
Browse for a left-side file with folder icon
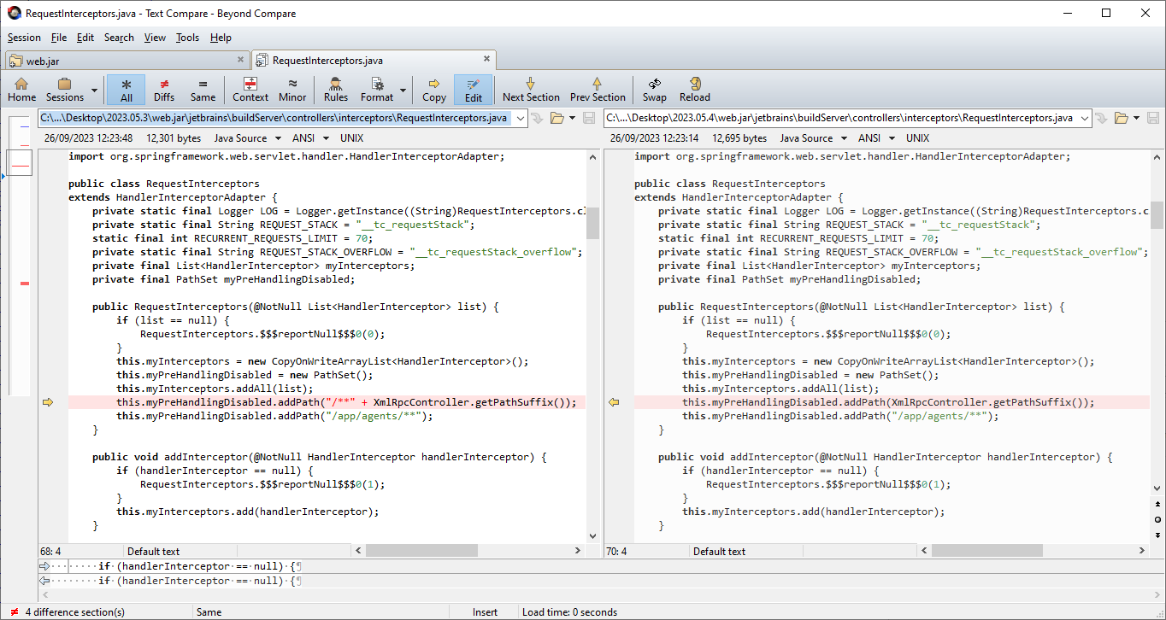[x=556, y=118]
